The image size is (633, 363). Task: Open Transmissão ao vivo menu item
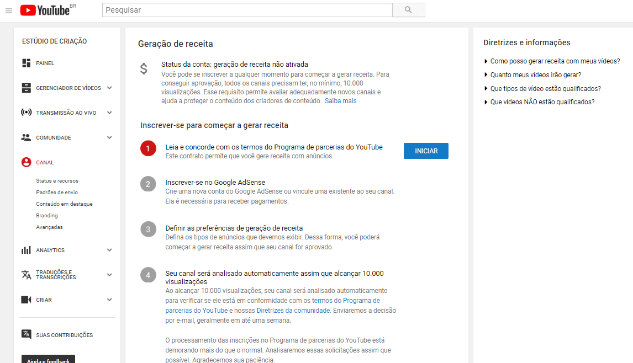66,113
